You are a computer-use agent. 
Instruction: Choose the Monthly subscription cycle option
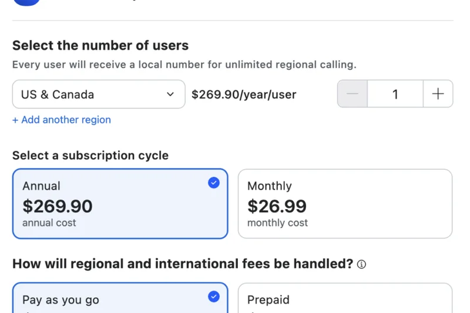pos(345,204)
